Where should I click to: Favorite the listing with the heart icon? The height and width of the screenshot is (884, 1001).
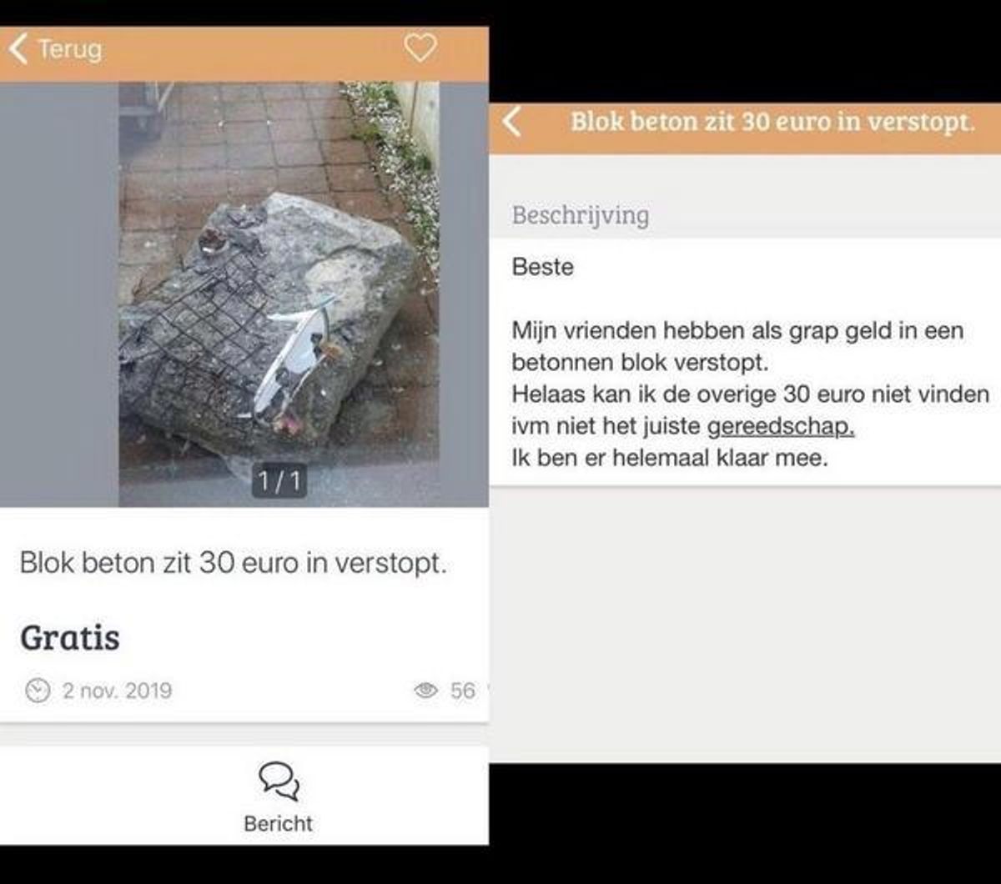tap(420, 48)
